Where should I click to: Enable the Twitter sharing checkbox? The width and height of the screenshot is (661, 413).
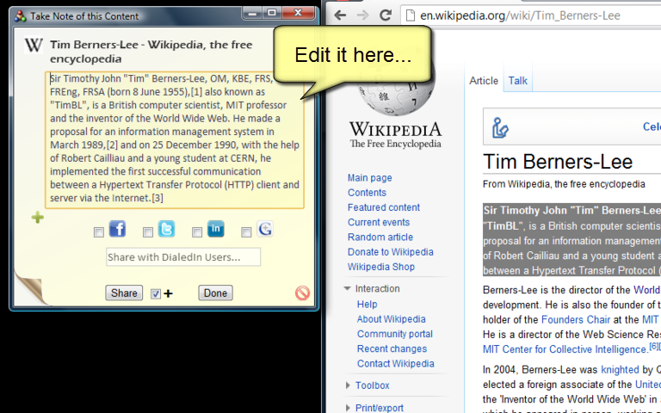click(147, 232)
